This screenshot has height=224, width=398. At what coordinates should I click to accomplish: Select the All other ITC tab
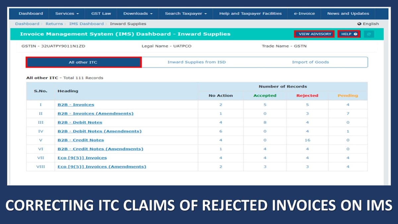pos(83,62)
